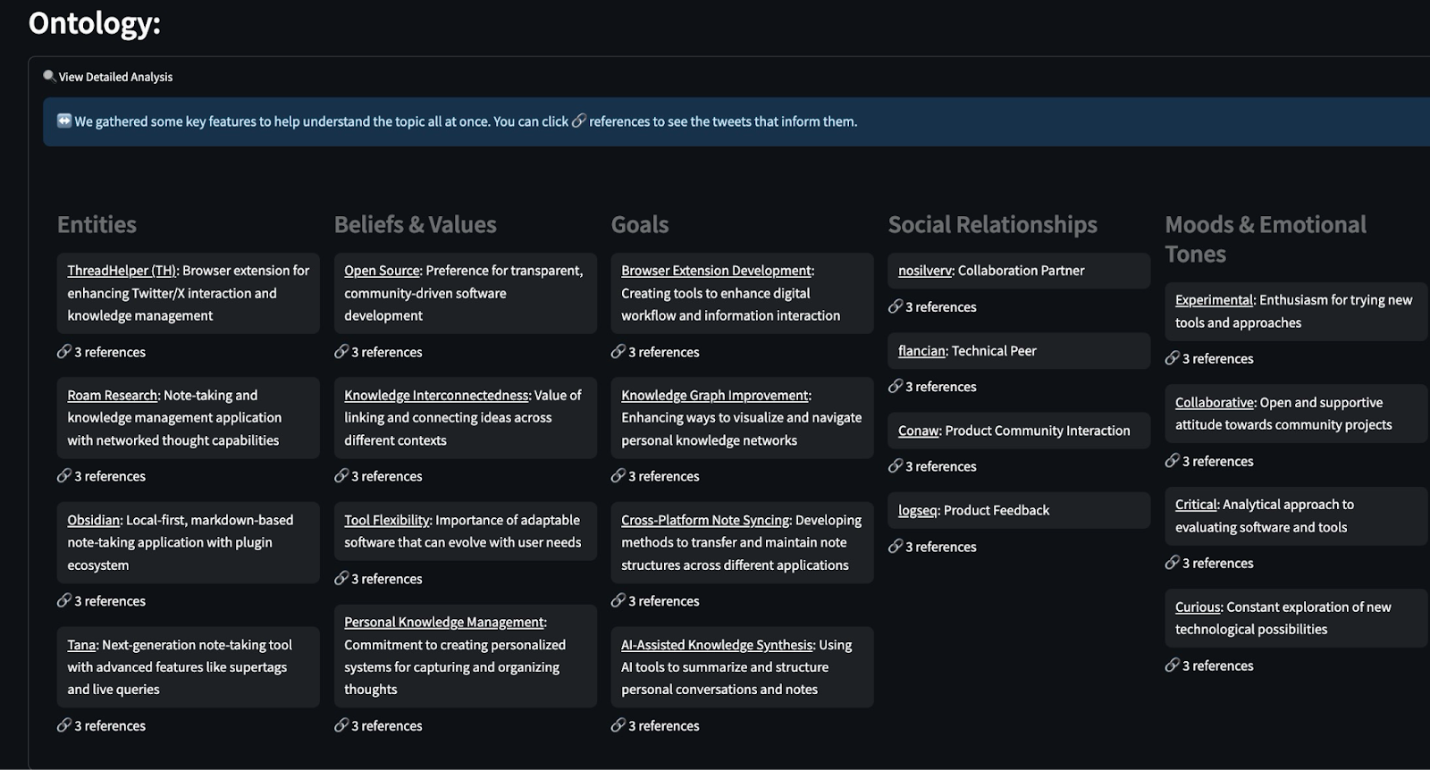This screenshot has height=770, width=1430.
Task: Click references link icon under Critical
Action: click(x=1173, y=563)
